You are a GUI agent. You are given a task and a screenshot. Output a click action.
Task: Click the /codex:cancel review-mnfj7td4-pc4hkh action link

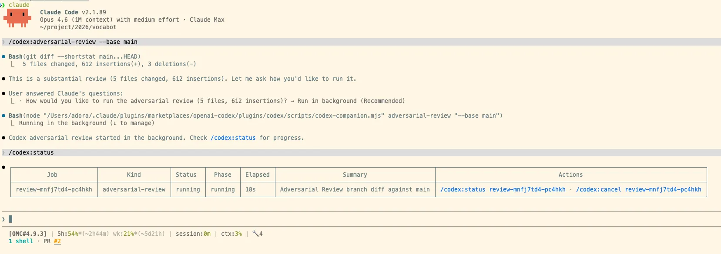[x=638, y=189]
